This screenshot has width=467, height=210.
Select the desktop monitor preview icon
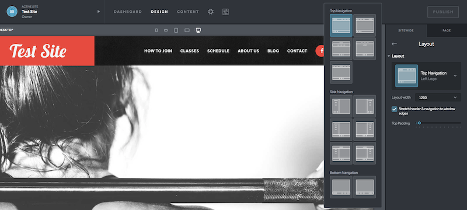[x=198, y=30]
